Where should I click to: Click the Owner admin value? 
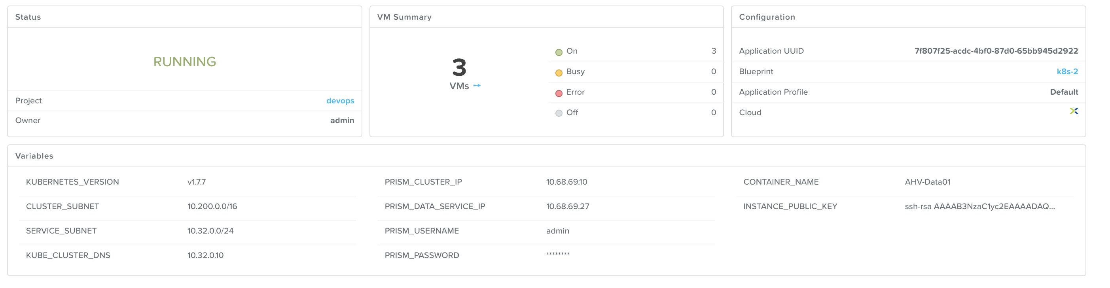(x=342, y=120)
